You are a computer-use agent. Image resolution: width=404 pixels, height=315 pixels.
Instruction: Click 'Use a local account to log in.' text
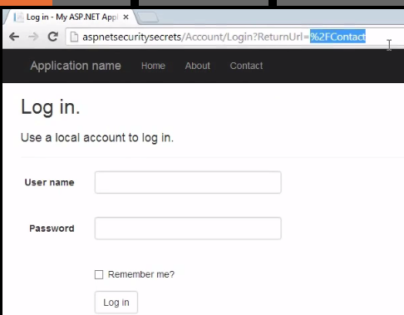(97, 138)
